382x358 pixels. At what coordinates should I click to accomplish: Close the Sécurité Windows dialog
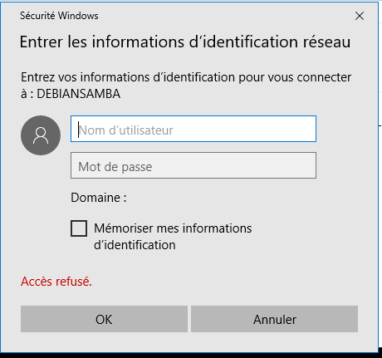click(360, 16)
